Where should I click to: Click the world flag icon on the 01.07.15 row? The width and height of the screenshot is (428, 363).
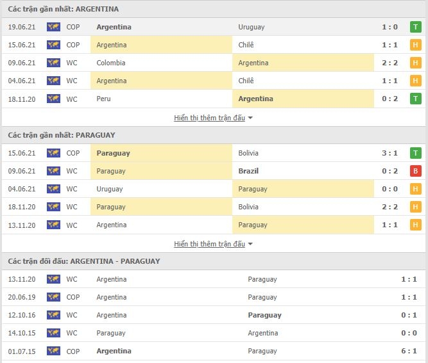(x=53, y=351)
